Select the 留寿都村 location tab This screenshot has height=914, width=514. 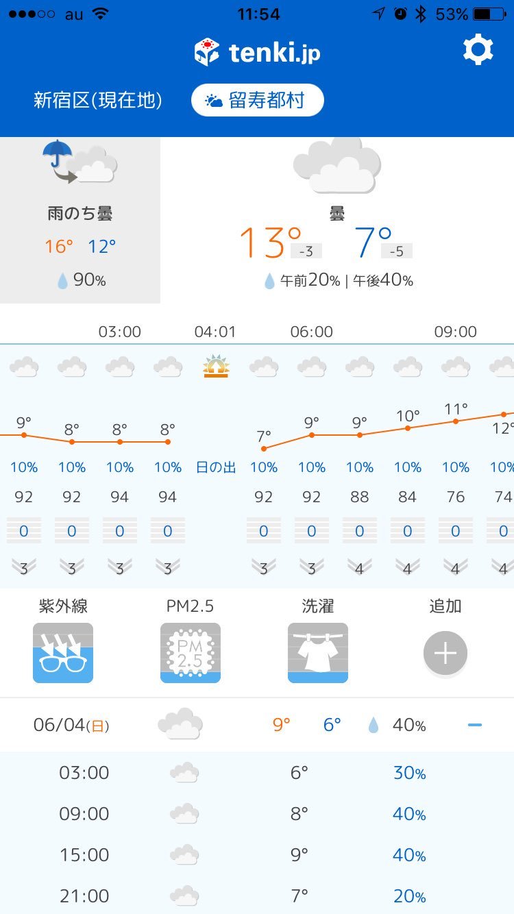click(x=258, y=101)
